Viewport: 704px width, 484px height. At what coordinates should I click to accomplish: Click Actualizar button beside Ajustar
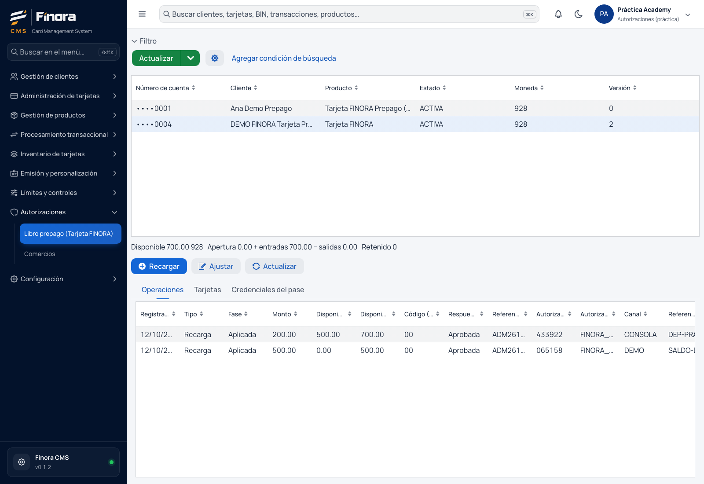pos(275,266)
